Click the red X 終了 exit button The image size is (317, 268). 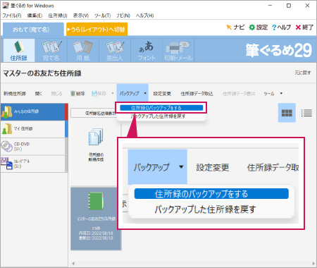304,28
